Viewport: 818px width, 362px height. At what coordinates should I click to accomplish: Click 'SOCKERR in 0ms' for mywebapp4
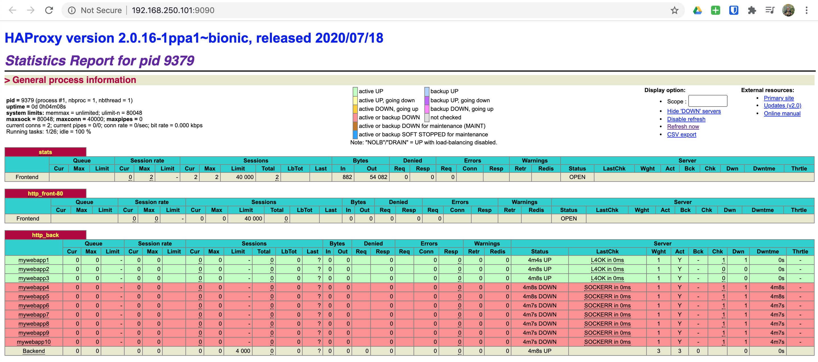coord(607,288)
